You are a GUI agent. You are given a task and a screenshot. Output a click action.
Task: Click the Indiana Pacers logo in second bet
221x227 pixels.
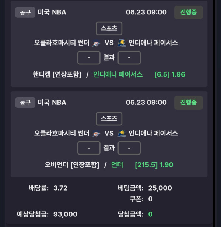tap(122, 133)
